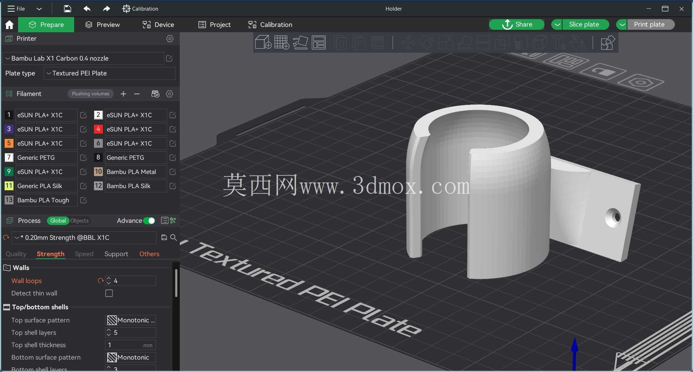Expand the File menu arrow dropdown
The height and width of the screenshot is (372, 693).
point(39,9)
